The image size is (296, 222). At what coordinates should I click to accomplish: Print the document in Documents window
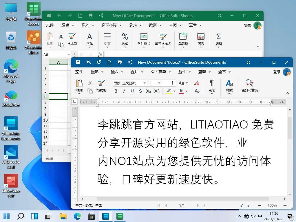120,62
